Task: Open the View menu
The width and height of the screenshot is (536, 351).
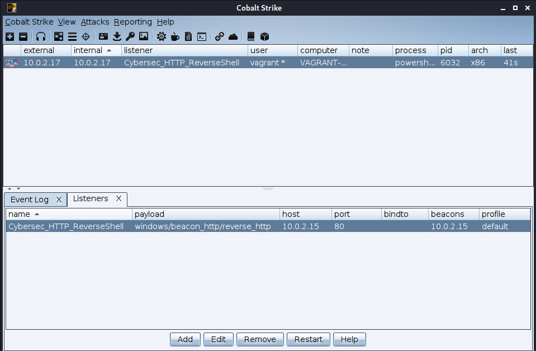Action: point(67,22)
